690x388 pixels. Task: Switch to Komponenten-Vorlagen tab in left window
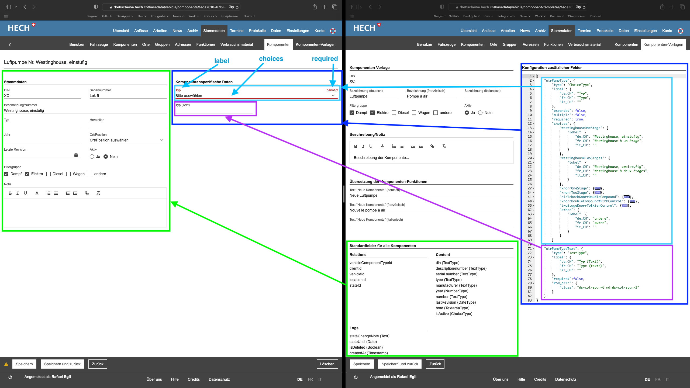(x=315, y=44)
